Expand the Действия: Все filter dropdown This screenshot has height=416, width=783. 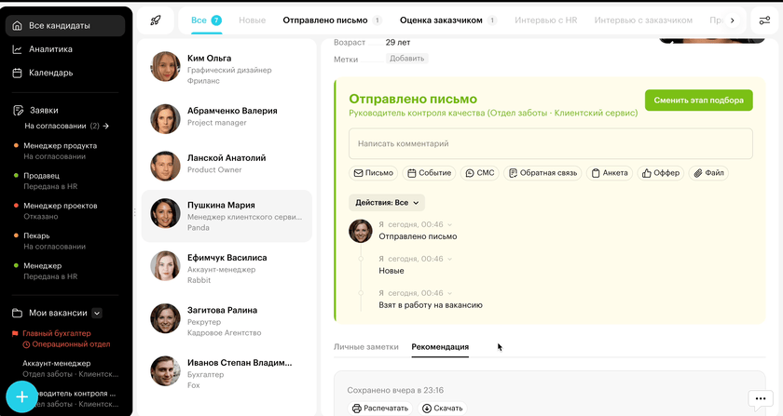(387, 202)
